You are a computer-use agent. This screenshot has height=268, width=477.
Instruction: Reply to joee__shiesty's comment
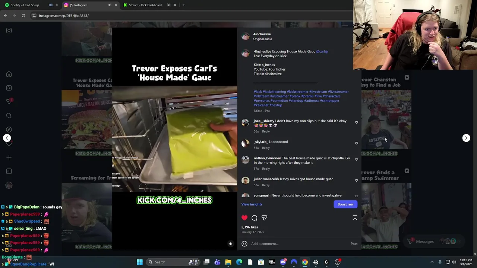click(x=266, y=131)
